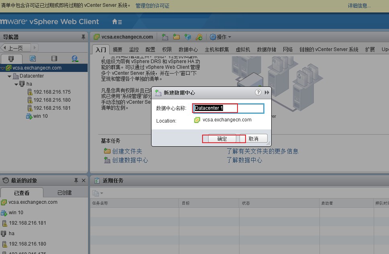389x254 pixels.
Task: Pin the Navigator panel
Action: (83, 37)
